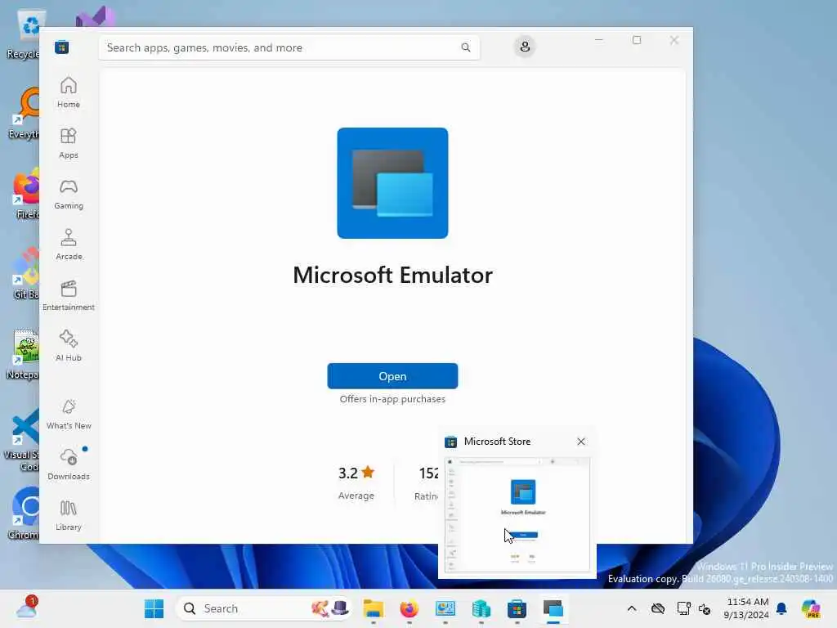Viewport: 837px width, 628px height.
Task: Select Chrome desktop shortcut
Action: point(24,514)
